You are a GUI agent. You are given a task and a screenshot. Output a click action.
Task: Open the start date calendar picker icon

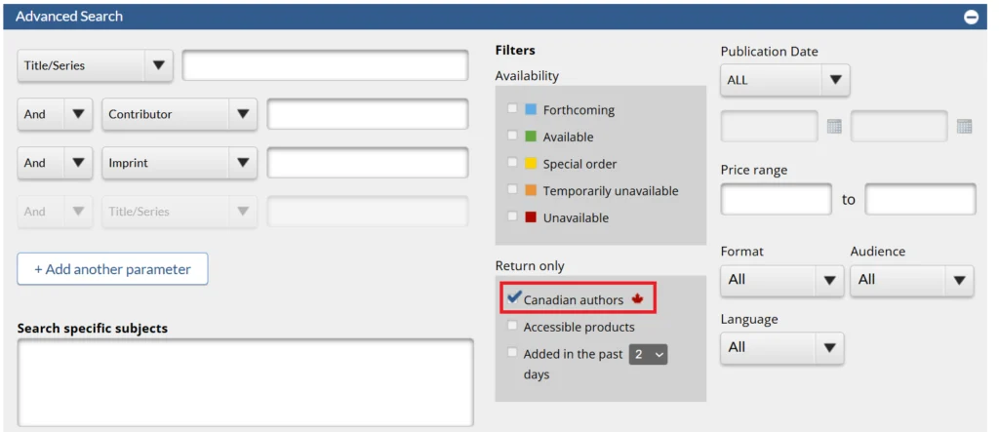(x=834, y=126)
